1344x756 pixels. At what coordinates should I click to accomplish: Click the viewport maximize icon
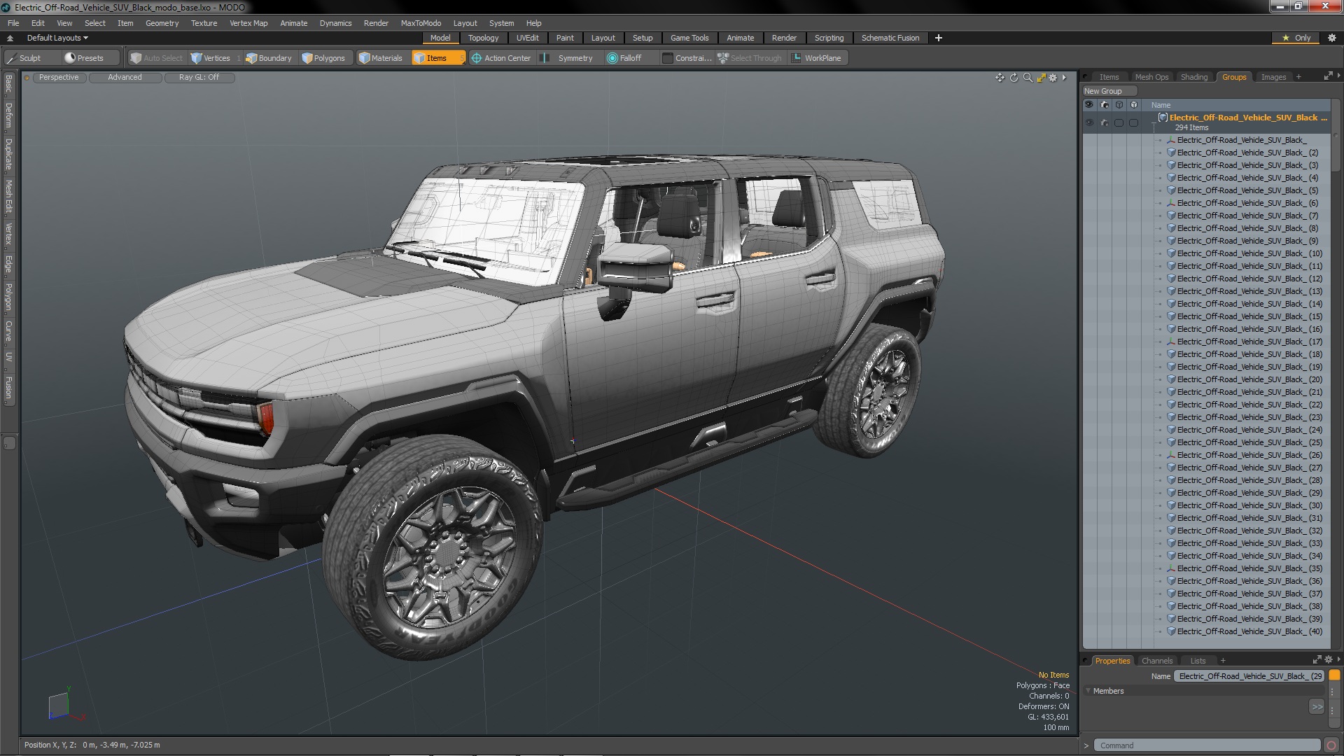[x=1041, y=78]
